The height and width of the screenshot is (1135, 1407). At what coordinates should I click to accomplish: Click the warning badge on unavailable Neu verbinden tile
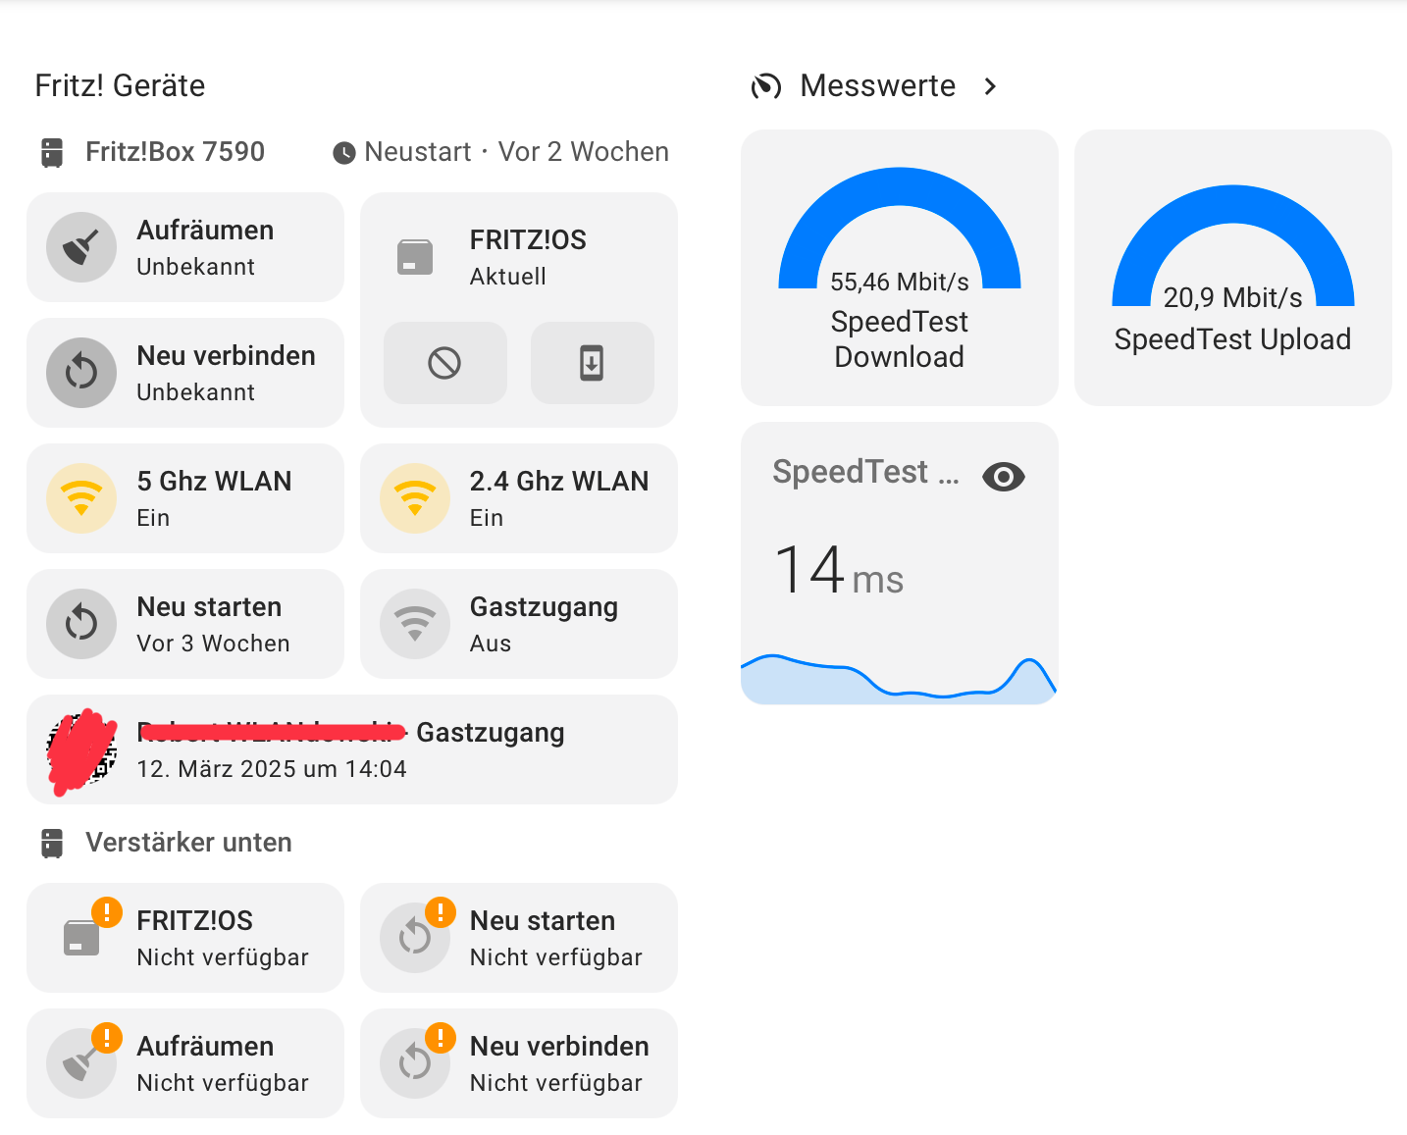click(x=441, y=1038)
